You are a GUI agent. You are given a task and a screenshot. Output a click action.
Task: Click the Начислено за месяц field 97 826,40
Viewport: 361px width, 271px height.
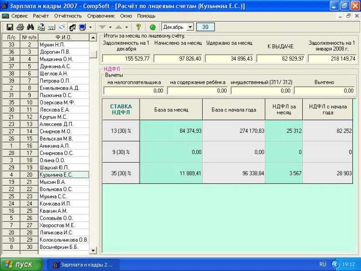(x=178, y=59)
